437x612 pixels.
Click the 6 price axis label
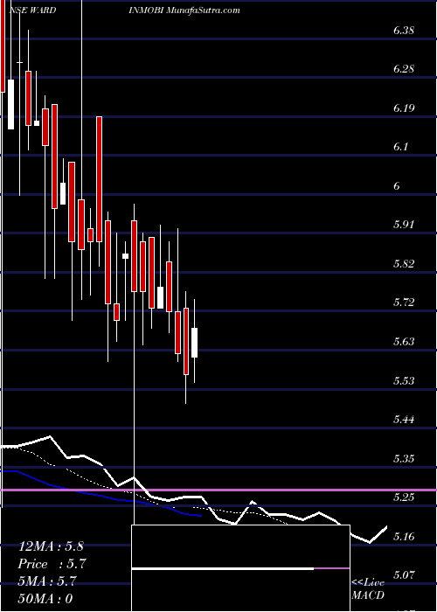pos(397,185)
